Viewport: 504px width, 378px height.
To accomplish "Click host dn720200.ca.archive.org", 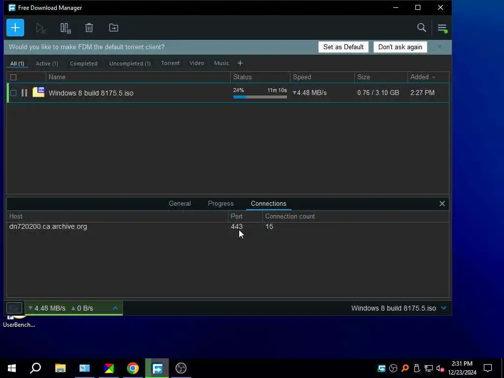I will click(48, 226).
